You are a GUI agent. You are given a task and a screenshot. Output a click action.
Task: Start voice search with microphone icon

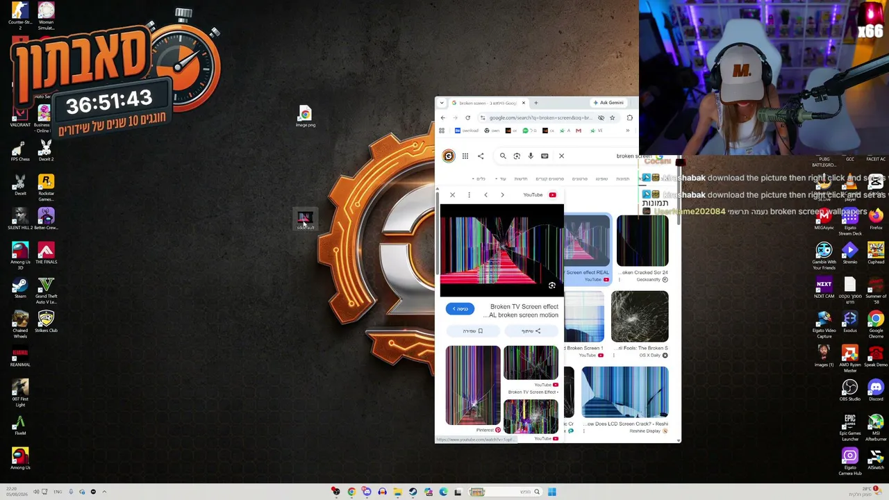click(x=531, y=156)
